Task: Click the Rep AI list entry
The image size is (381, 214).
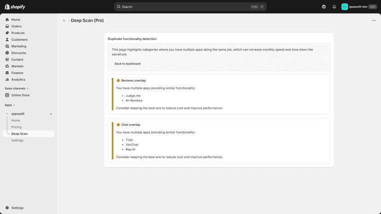Action: tap(131, 149)
